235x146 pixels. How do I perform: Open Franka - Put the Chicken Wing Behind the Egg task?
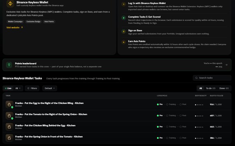coord(45,125)
